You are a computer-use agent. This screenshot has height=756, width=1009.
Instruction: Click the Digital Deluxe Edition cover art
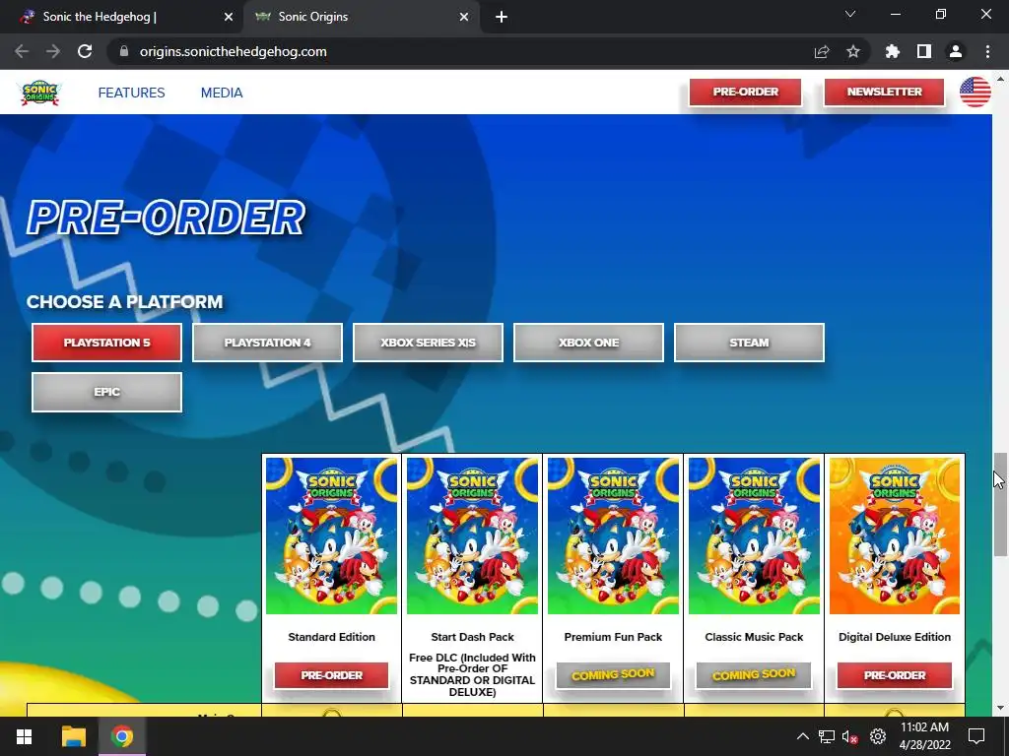(x=895, y=535)
